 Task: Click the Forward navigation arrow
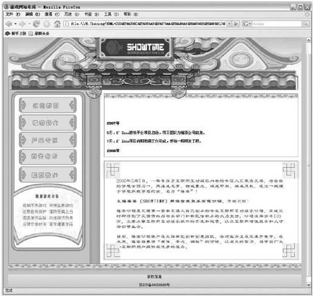point(22,24)
